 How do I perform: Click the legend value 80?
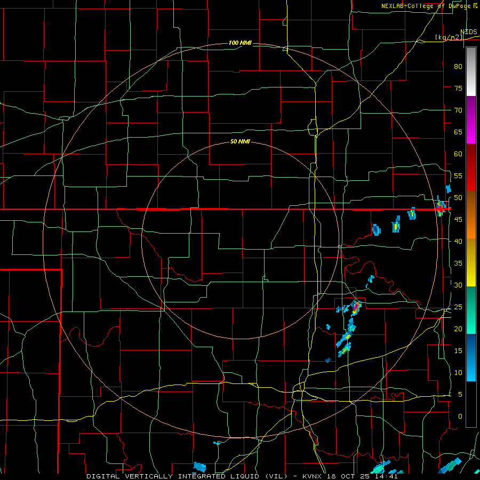458,67
